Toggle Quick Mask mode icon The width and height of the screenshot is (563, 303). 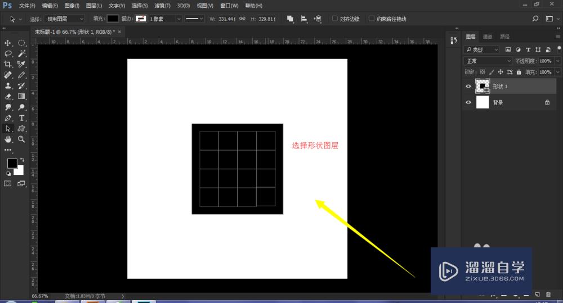tap(7, 184)
